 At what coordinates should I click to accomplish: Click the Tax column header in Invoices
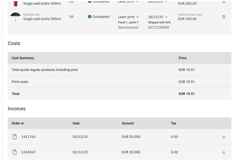pos(173,123)
